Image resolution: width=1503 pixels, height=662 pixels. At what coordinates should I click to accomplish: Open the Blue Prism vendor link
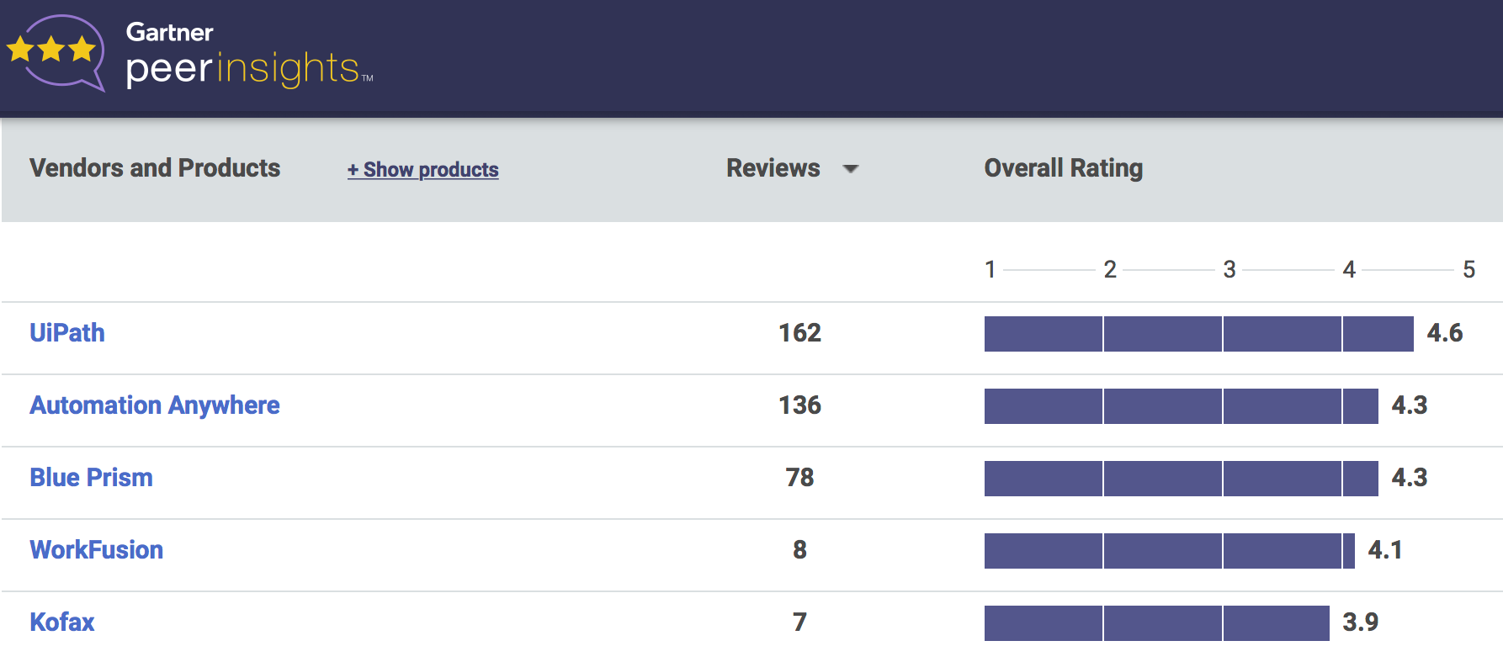[x=91, y=478]
